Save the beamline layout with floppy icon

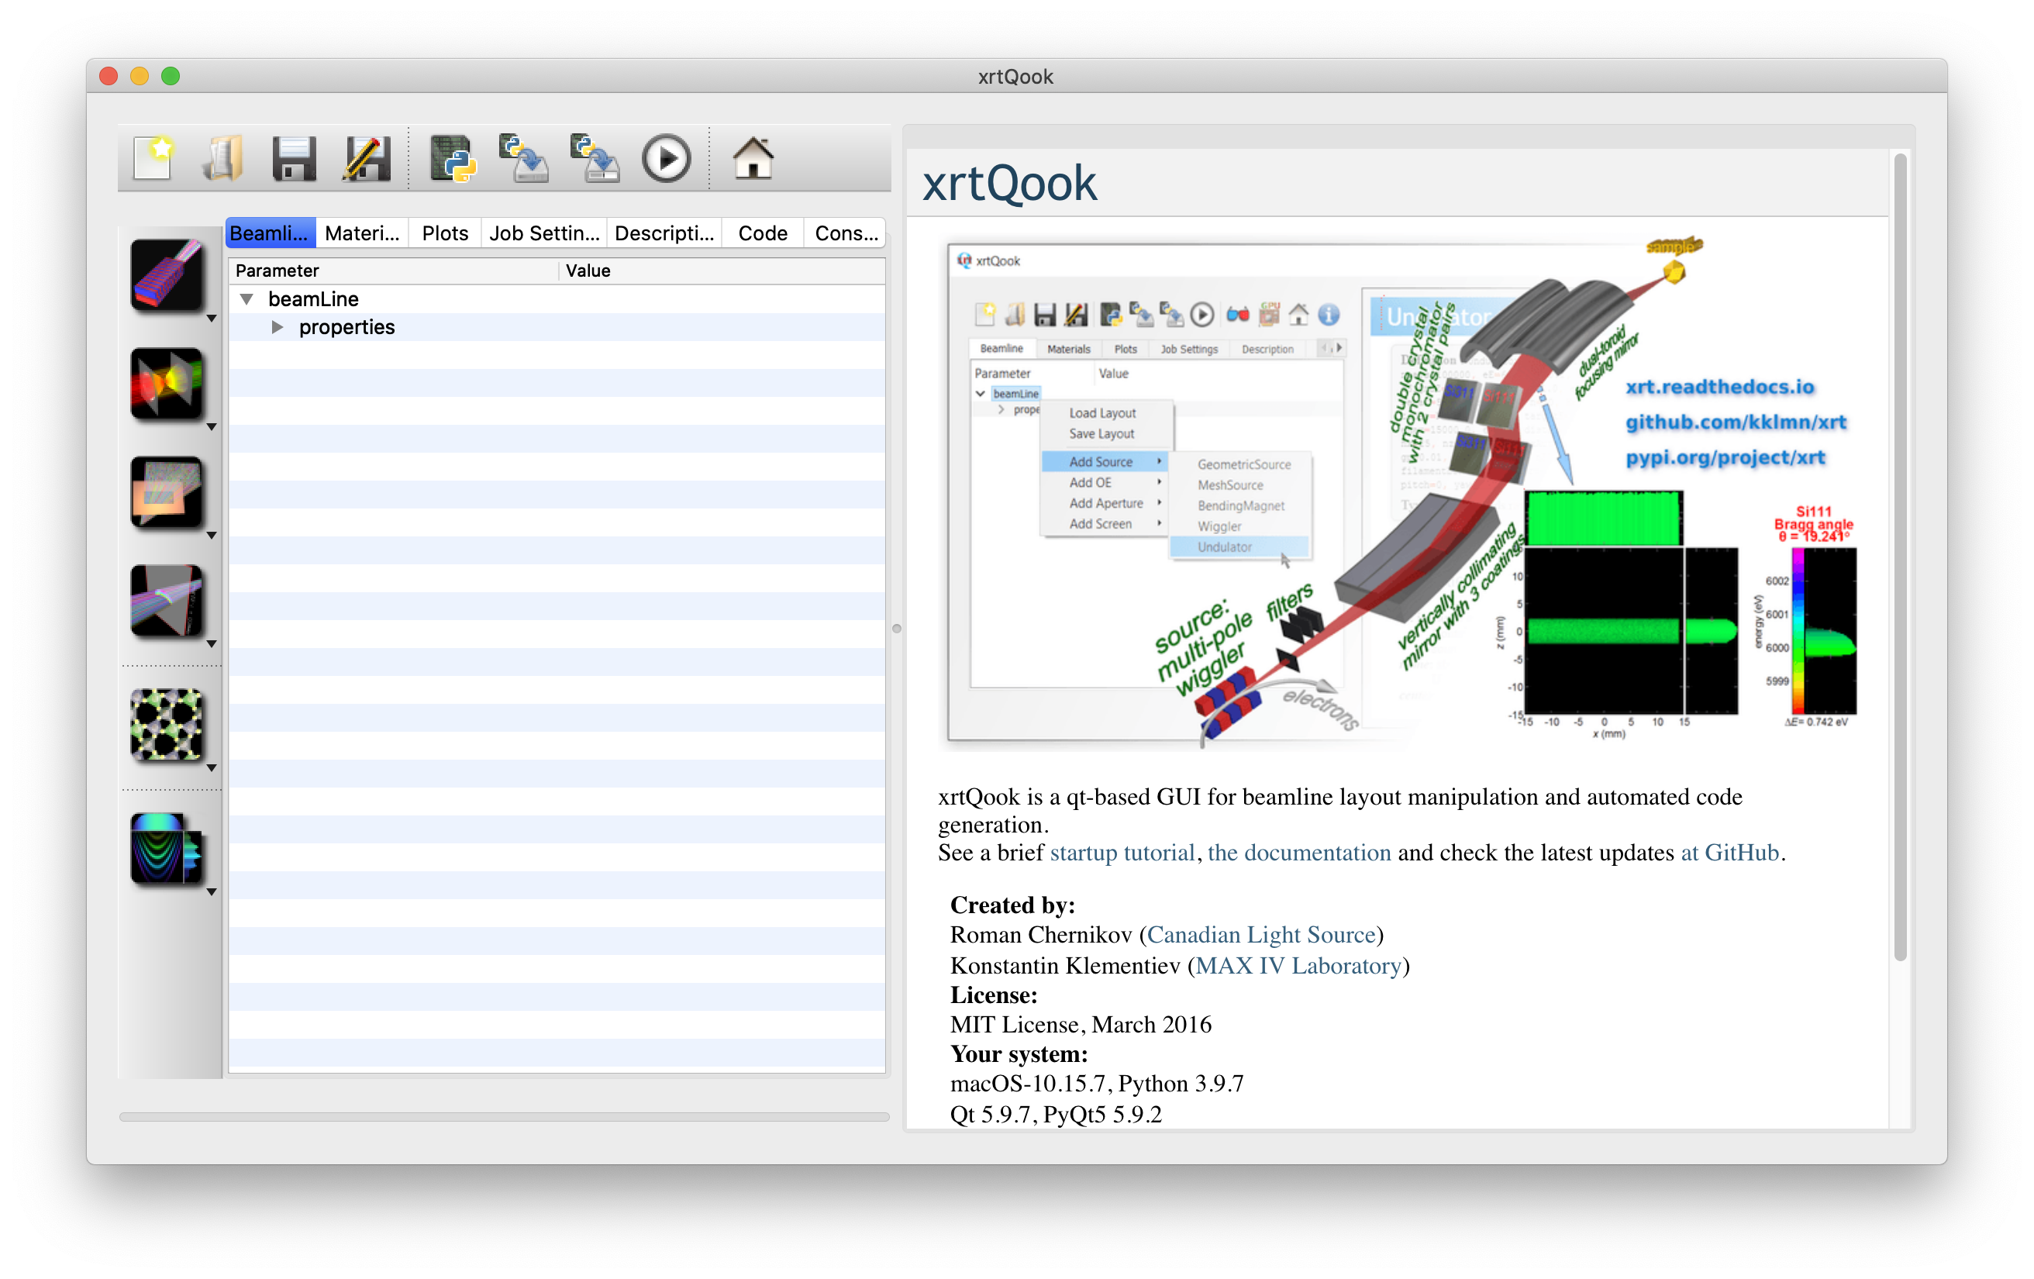click(294, 158)
